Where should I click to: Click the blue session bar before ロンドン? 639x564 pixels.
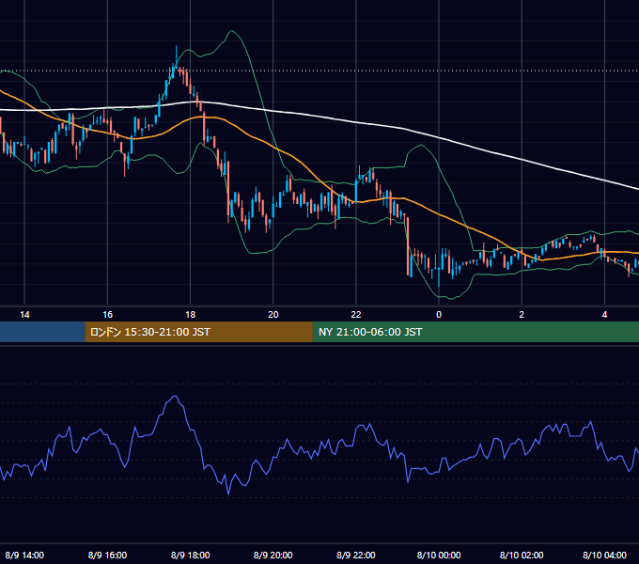pyautogui.click(x=42, y=332)
